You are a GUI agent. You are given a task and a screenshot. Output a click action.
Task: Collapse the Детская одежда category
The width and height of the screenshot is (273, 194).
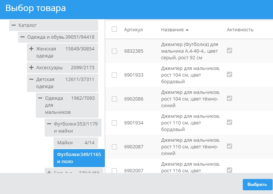(x=32, y=80)
